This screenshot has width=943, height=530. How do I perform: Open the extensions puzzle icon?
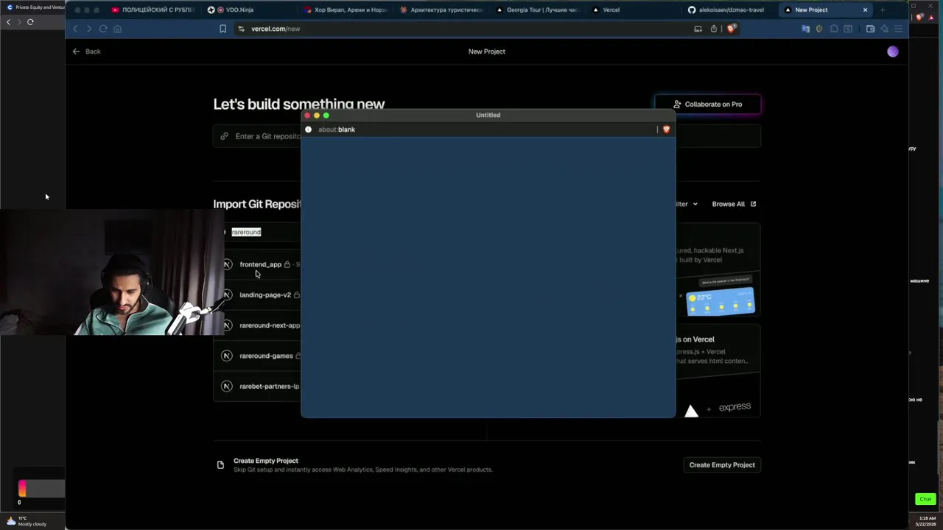pos(834,29)
